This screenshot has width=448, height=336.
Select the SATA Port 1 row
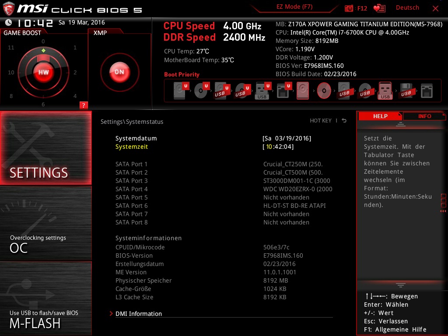[219, 164]
